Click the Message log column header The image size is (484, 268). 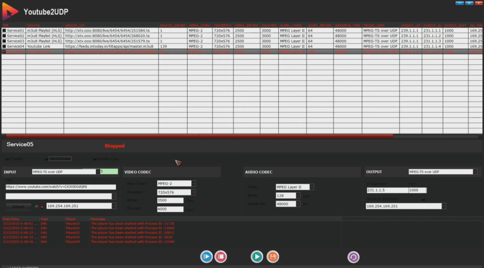tap(98, 219)
